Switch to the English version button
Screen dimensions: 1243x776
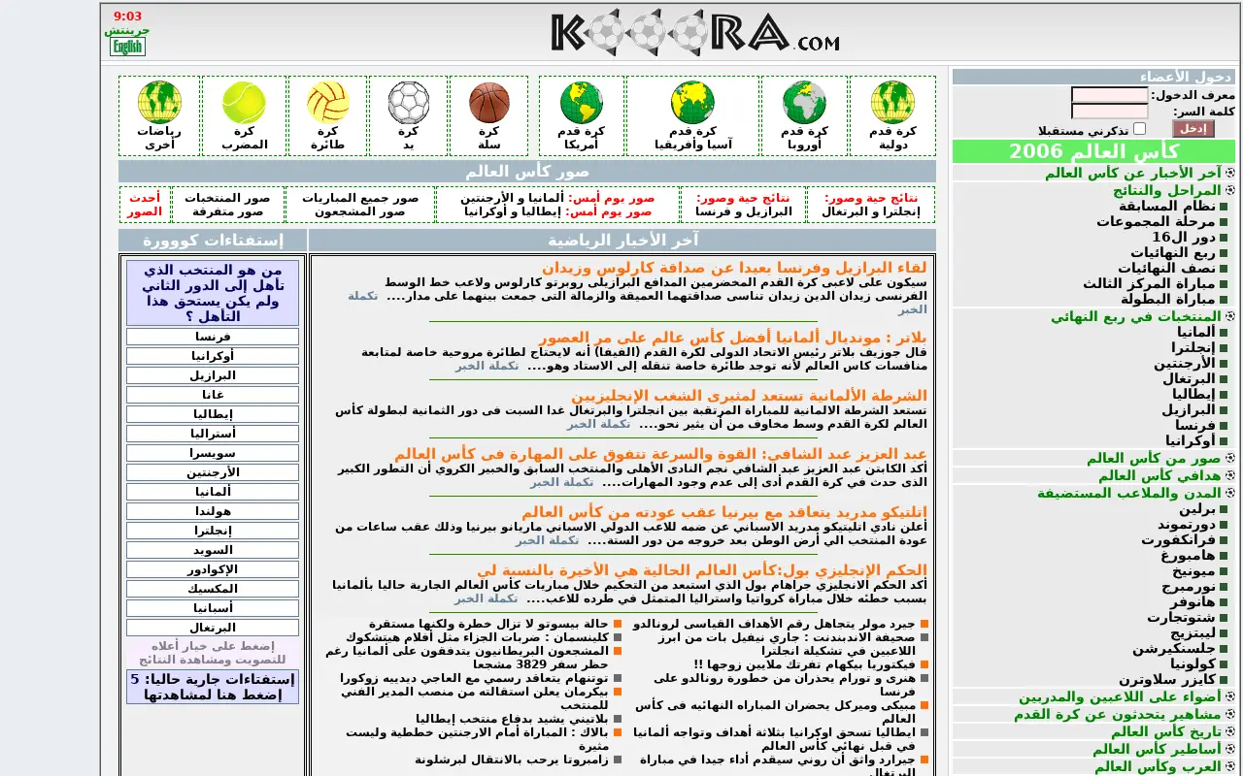pos(127,47)
